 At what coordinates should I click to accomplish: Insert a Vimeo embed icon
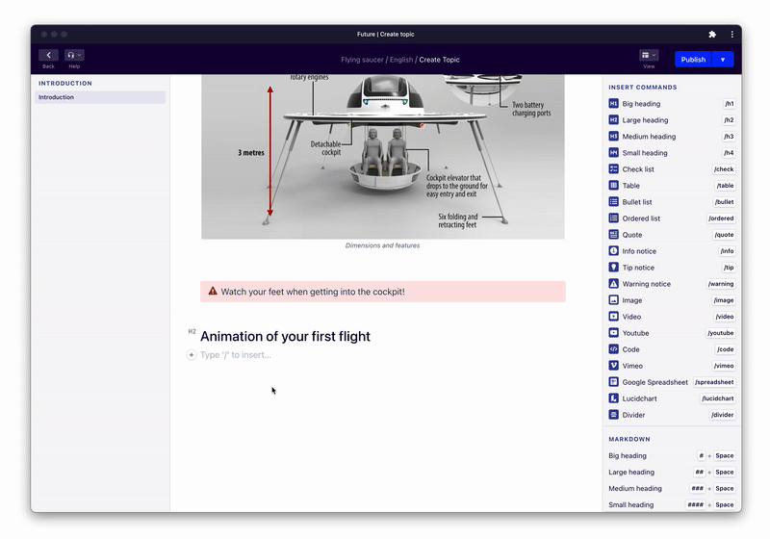coord(613,366)
